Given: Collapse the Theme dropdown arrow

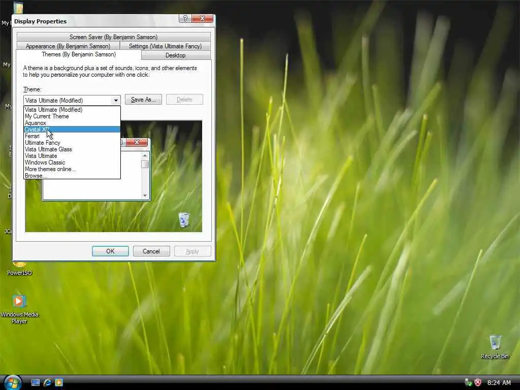Looking at the screenshot, I should pos(116,100).
